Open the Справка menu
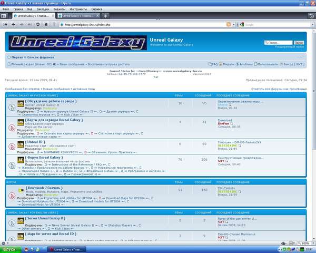 tap(97, 9)
